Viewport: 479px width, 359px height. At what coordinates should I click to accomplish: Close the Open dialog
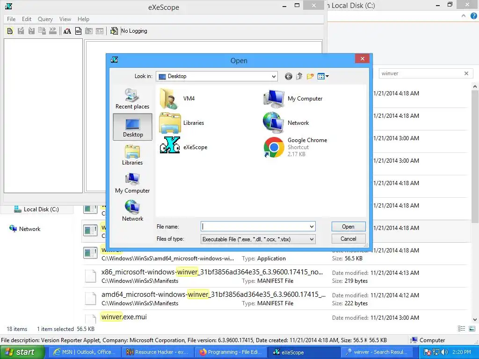click(363, 58)
